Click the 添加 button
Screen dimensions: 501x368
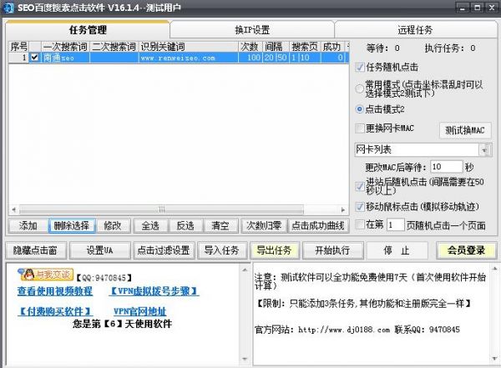click(28, 225)
